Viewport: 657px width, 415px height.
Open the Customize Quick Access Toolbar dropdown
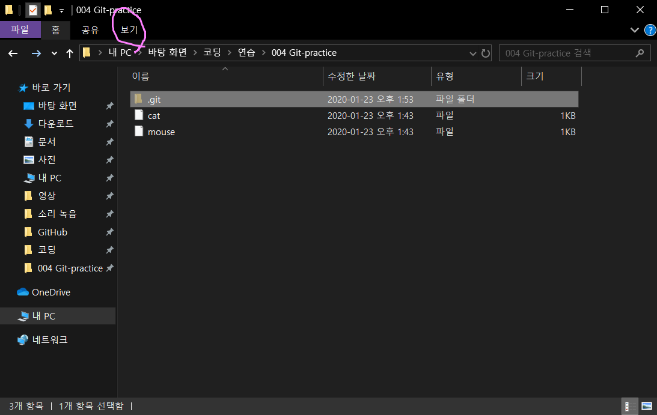click(61, 10)
